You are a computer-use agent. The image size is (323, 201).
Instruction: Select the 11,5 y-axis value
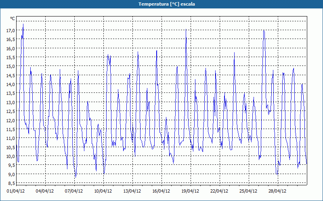10,129
